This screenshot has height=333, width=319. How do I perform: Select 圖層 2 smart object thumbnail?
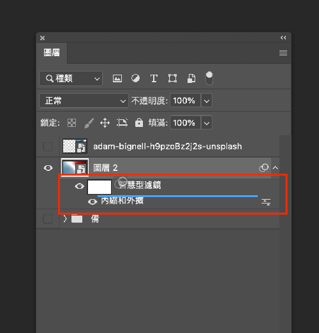click(x=75, y=168)
